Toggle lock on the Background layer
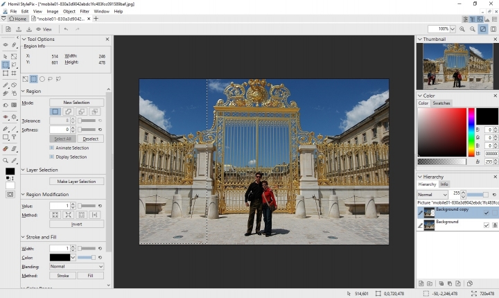The width and height of the screenshot is (499, 298). [x=495, y=225]
